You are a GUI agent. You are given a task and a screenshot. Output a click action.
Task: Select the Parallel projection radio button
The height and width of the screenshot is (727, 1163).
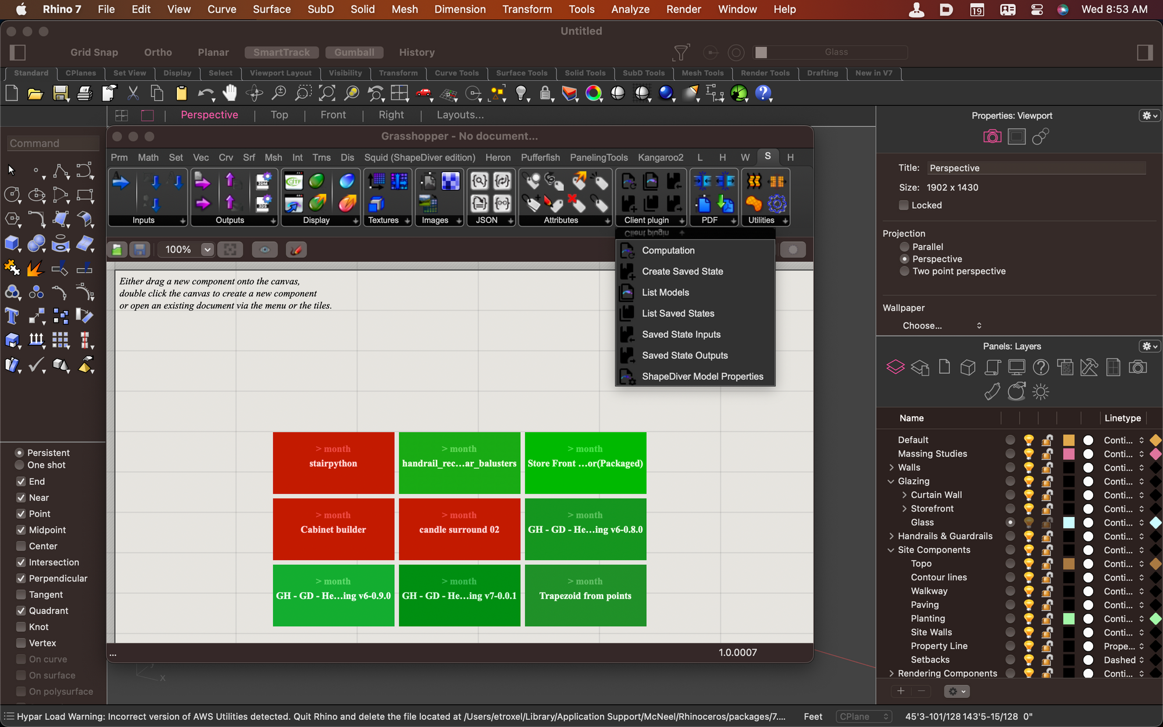point(904,247)
